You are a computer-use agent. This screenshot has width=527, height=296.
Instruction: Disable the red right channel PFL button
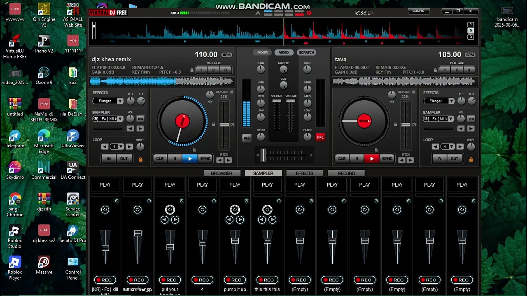(x=320, y=137)
